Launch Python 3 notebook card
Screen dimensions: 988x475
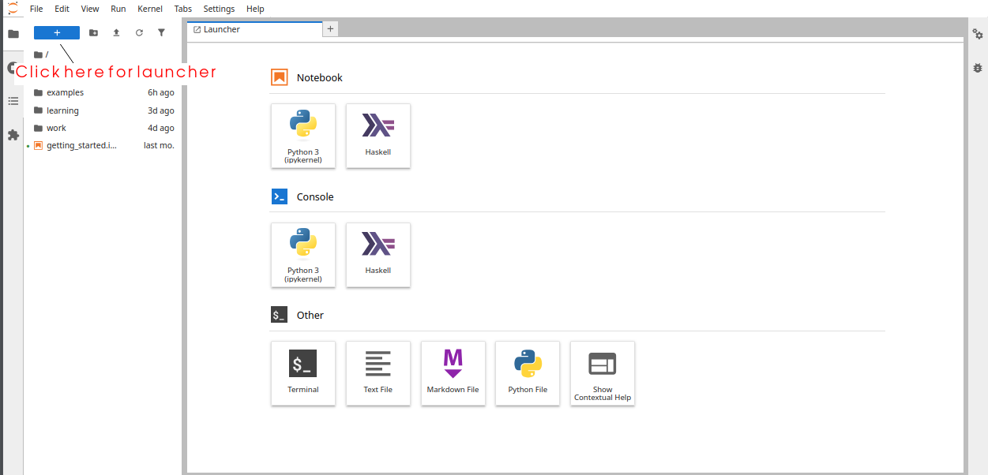pos(303,136)
